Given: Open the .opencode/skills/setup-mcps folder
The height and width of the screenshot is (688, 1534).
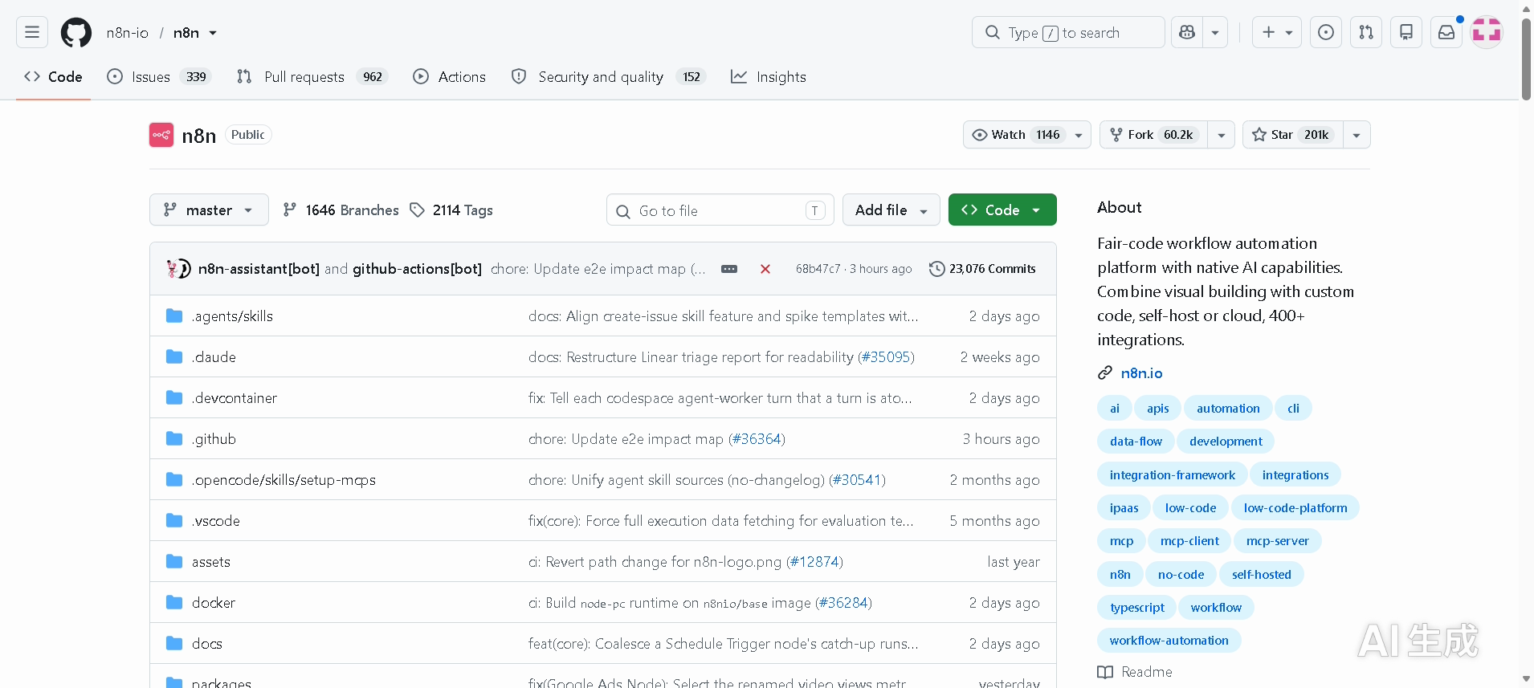Looking at the screenshot, I should click(x=284, y=480).
